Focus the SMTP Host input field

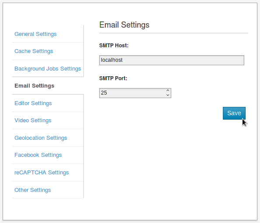tap(172, 60)
